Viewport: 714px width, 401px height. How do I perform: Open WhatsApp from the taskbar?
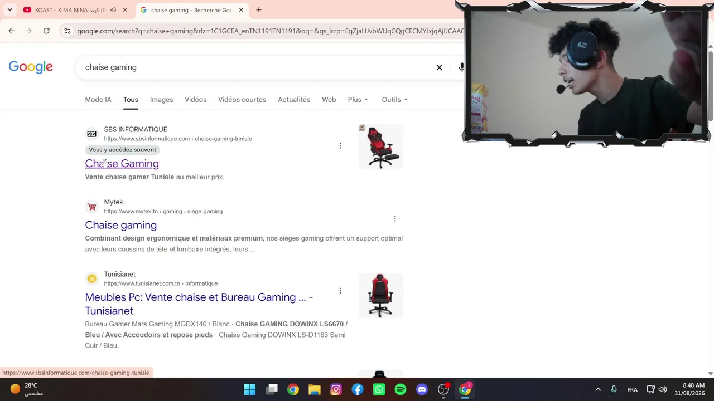pos(379,389)
